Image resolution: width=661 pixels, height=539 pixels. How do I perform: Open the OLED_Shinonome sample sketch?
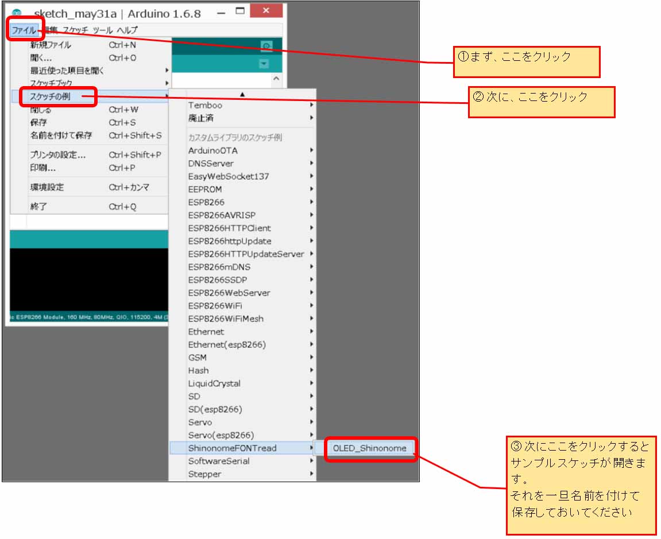point(370,448)
